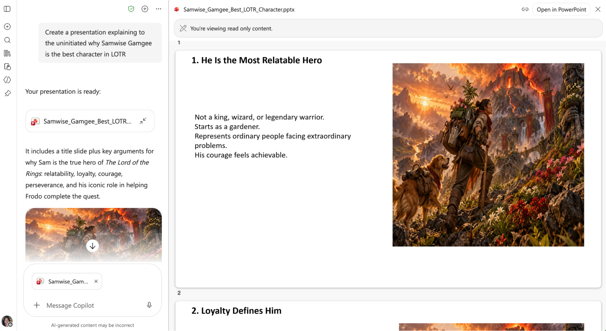Close the presentation preview pane
606x331 pixels.
click(x=598, y=9)
